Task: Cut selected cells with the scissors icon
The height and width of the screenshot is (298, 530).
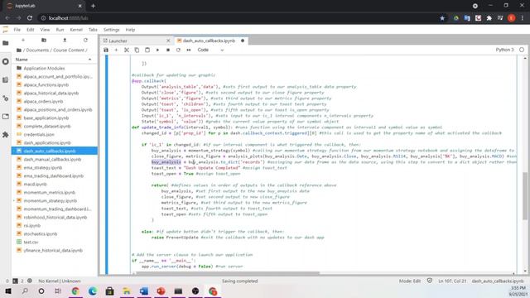Action: [127, 50]
